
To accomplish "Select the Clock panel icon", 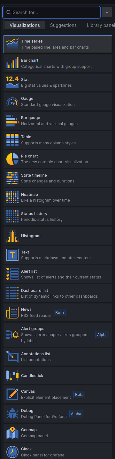I will point(12,452).
